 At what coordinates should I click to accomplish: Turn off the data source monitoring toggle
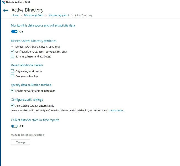tap(14, 32)
